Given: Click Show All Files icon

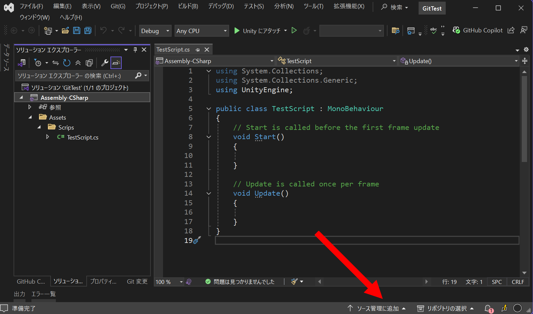Looking at the screenshot, I should pyautogui.click(x=89, y=63).
